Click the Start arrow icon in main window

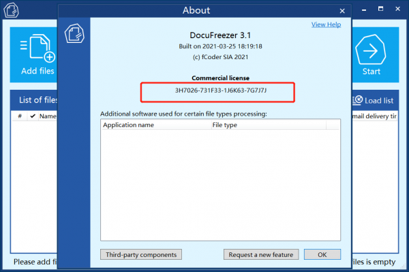pyautogui.click(x=371, y=50)
